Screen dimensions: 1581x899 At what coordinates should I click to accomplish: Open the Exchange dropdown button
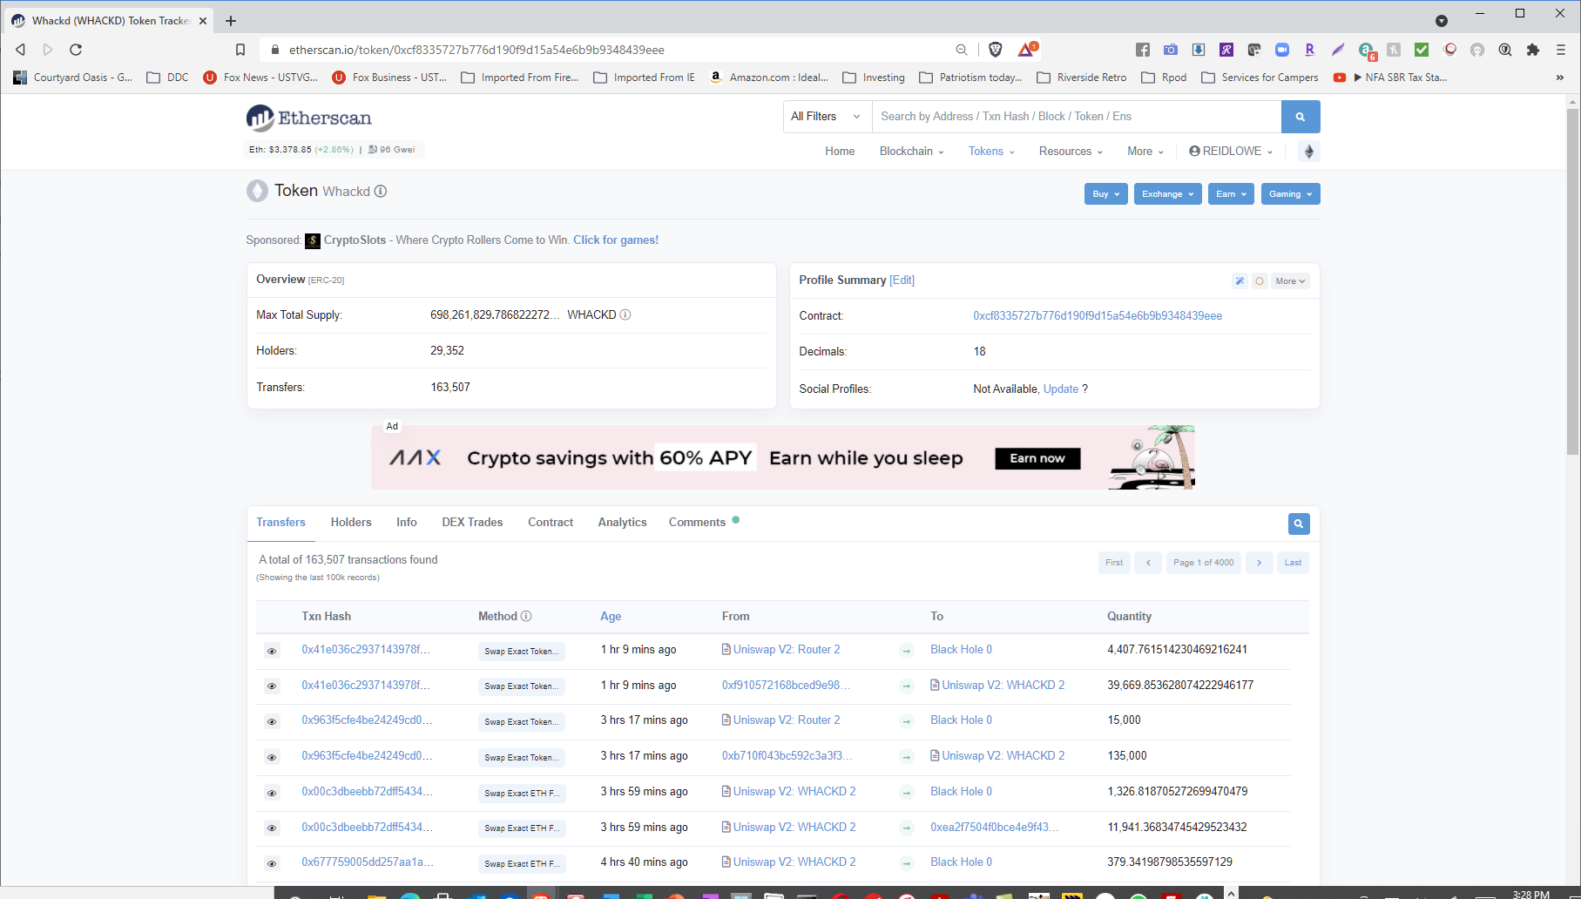(x=1167, y=194)
